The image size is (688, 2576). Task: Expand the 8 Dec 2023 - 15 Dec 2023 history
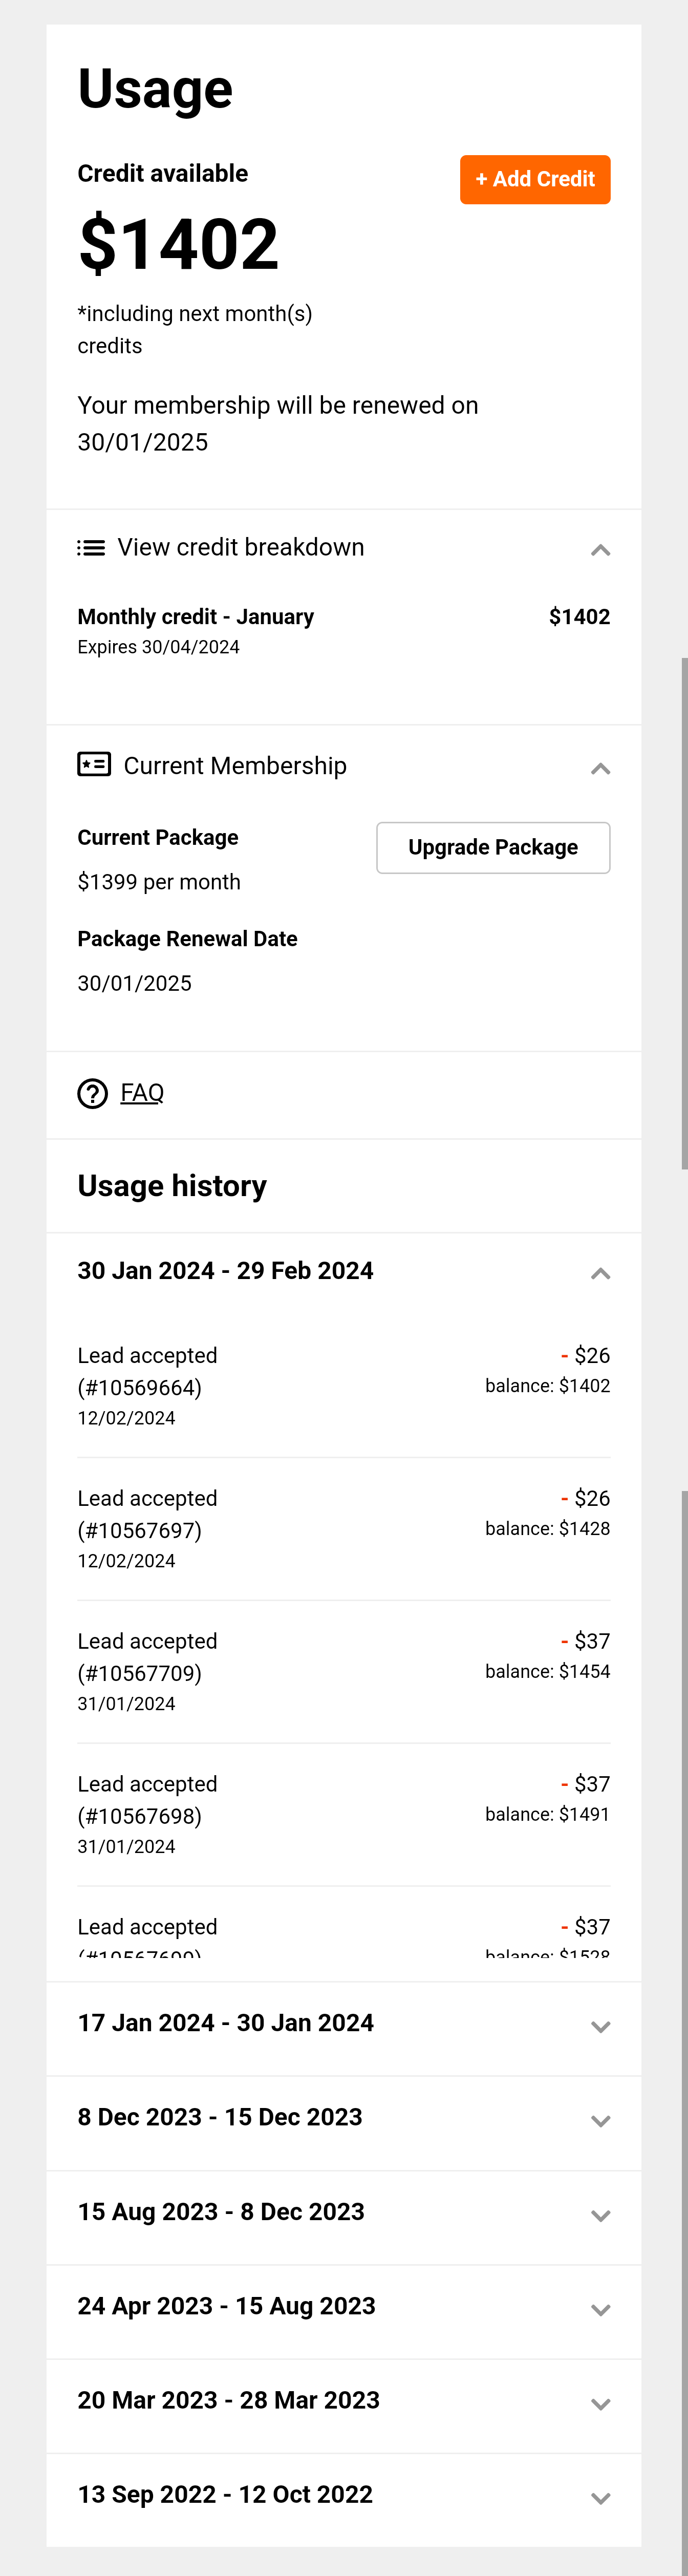pos(600,2120)
